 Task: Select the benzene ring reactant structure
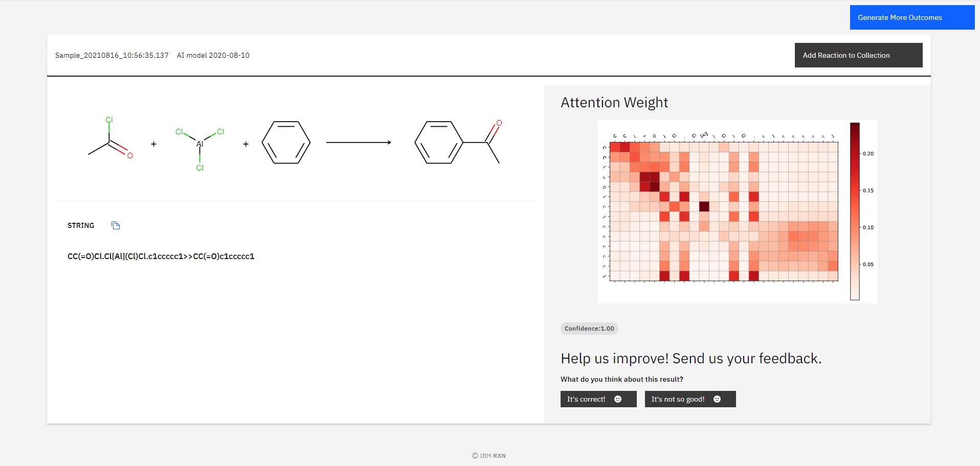285,142
